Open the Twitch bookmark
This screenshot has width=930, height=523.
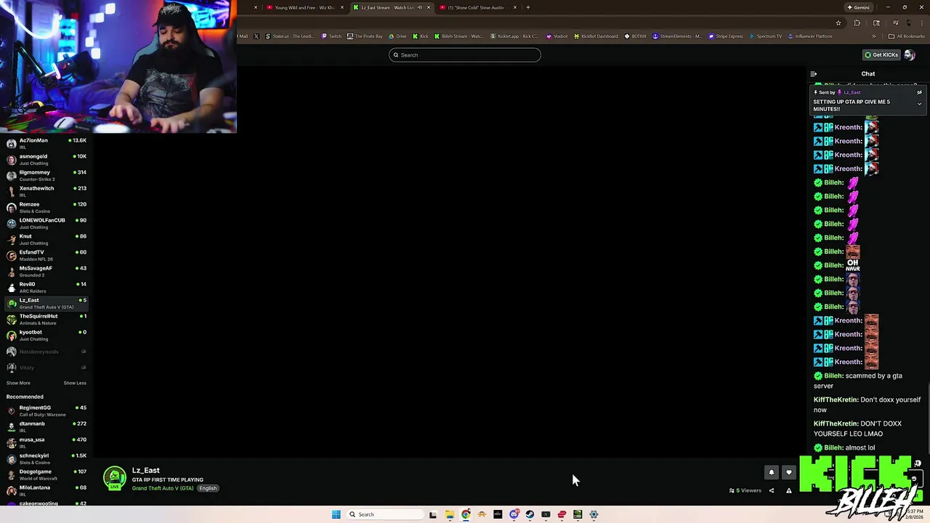(331, 36)
